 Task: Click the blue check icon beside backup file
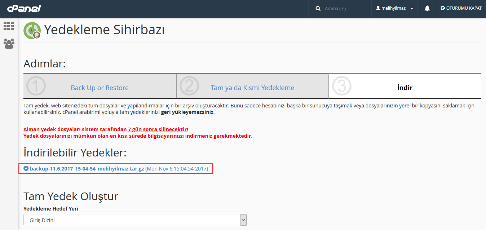pyautogui.click(x=26, y=168)
